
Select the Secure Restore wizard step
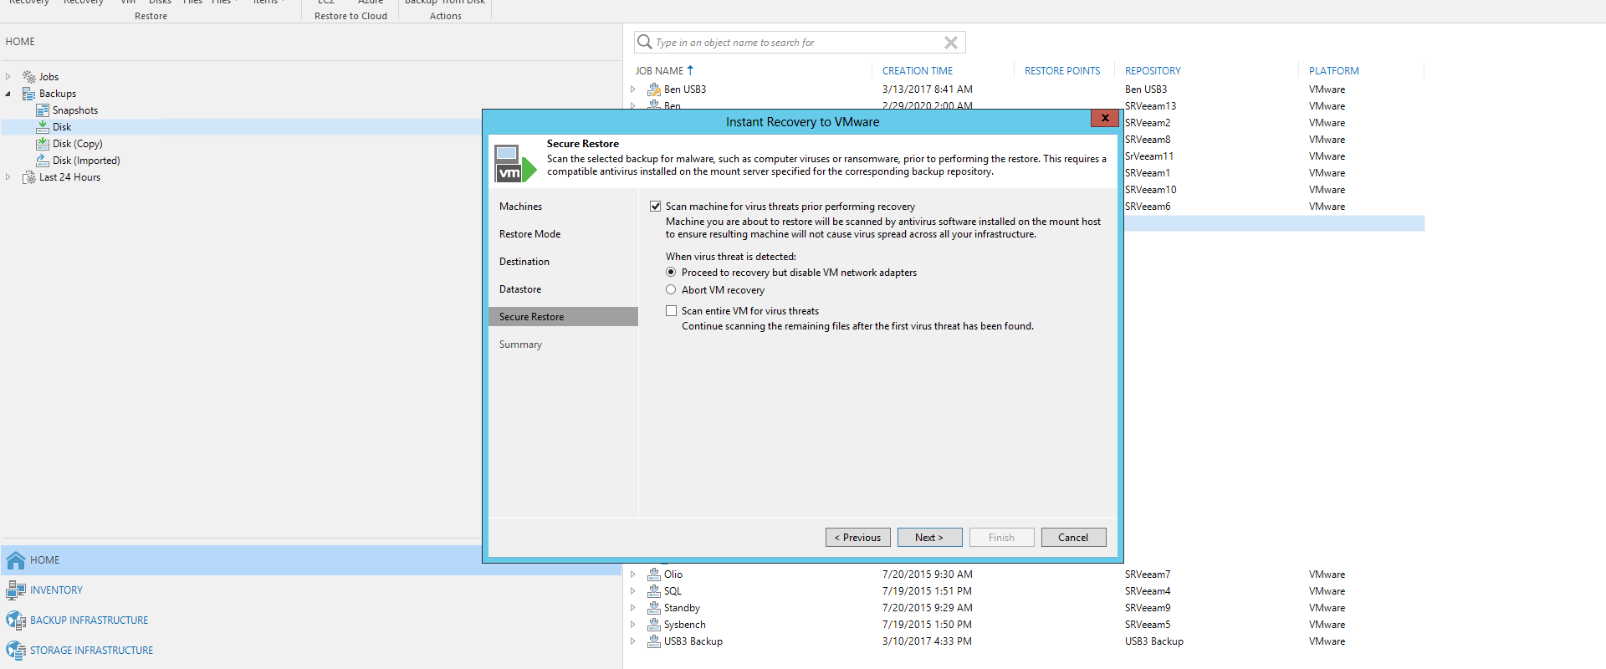click(x=563, y=317)
